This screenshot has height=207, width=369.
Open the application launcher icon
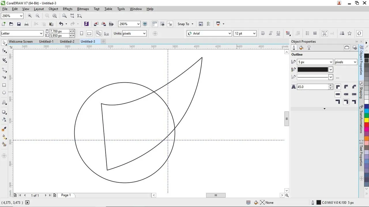point(218,24)
